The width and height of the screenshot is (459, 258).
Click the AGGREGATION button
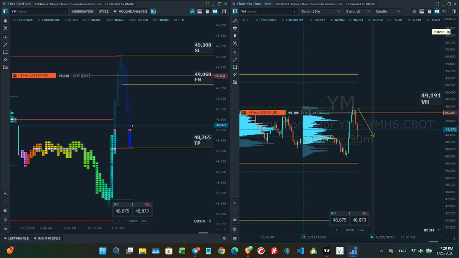(83, 11)
